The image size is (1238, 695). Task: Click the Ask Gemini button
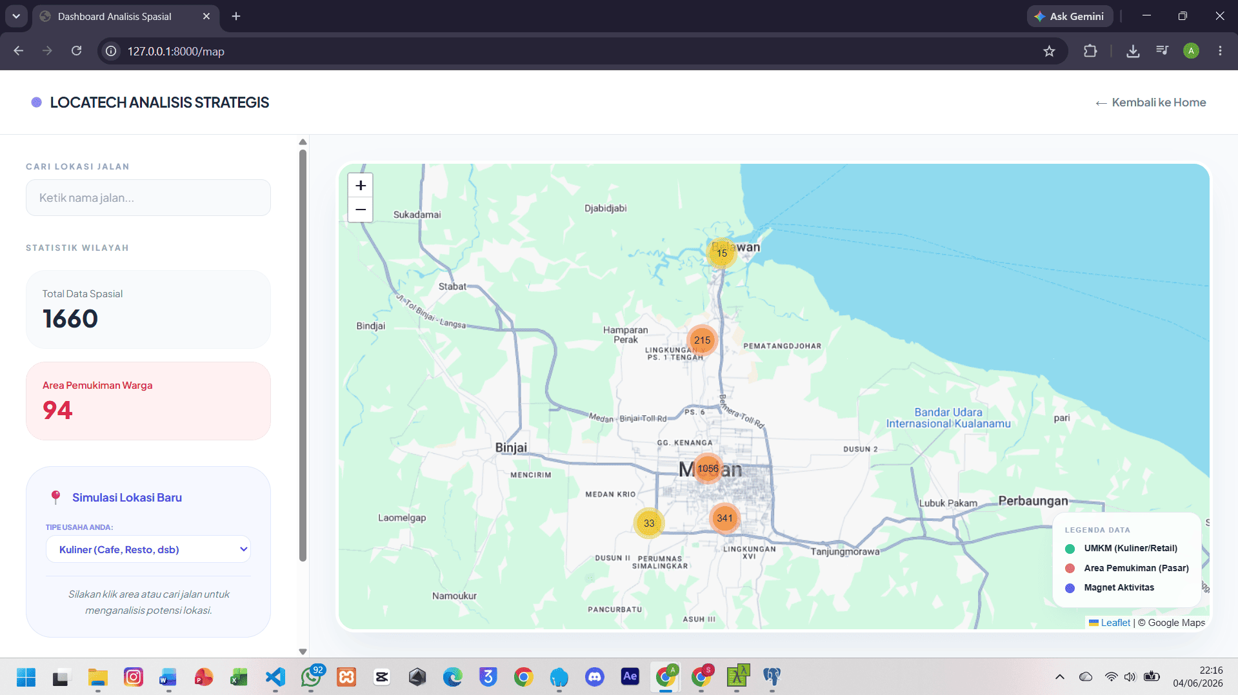click(1070, 16)
